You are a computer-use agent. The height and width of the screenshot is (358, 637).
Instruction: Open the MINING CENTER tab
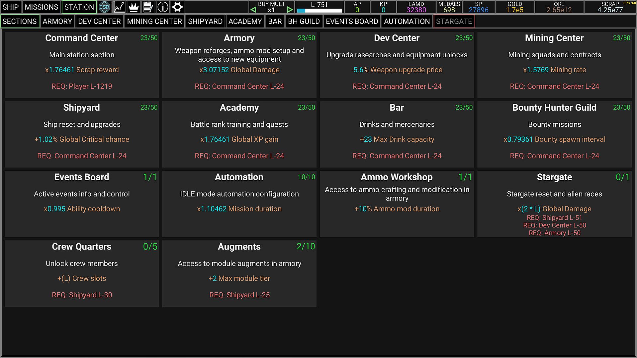154,22
